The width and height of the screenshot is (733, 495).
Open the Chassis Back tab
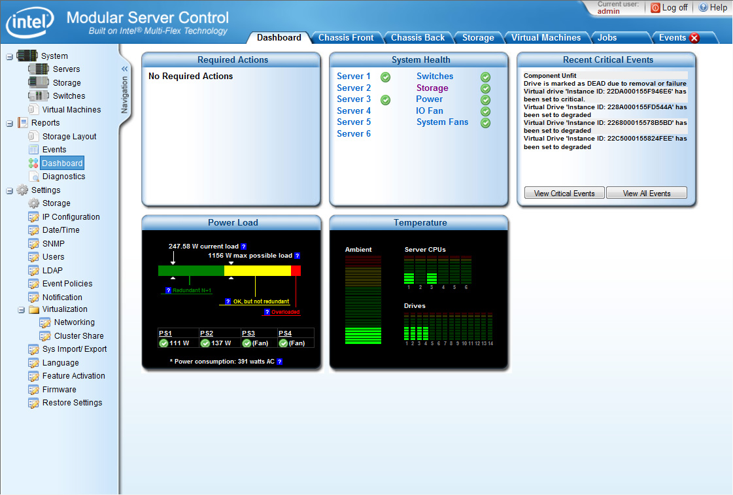coord(417,38)
